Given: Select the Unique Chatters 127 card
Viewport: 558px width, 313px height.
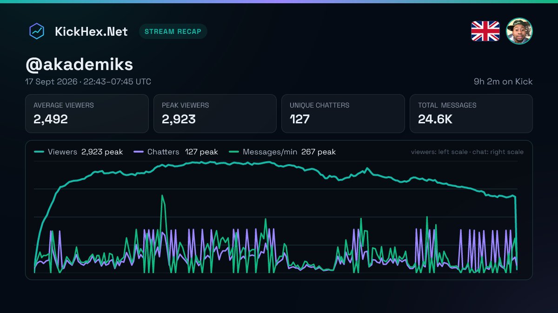Looking at the screenshot, I should 343,114.
